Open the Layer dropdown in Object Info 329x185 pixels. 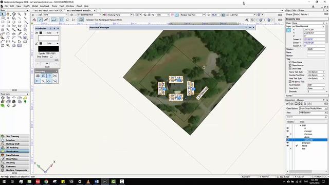(x=308, y=26)
